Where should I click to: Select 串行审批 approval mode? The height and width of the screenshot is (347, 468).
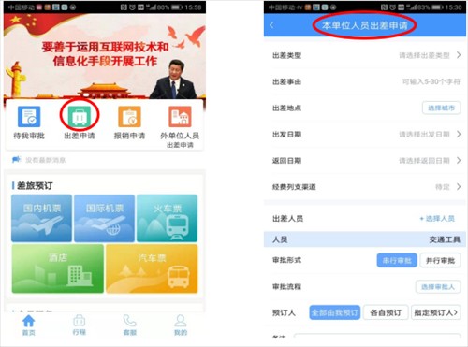[397, 260]
